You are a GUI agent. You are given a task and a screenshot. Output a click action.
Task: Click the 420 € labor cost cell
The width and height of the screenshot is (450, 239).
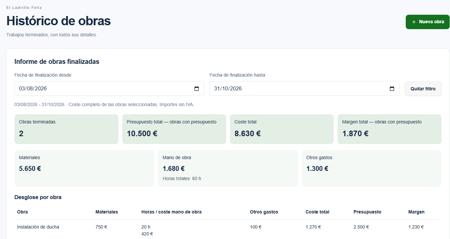(x=147, y=234)
